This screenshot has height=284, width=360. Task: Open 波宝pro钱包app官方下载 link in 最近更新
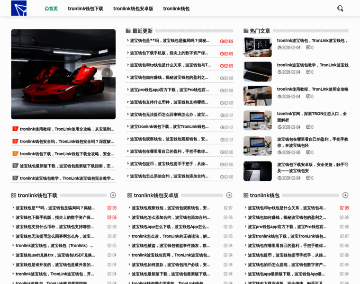(x=169, y=90)
